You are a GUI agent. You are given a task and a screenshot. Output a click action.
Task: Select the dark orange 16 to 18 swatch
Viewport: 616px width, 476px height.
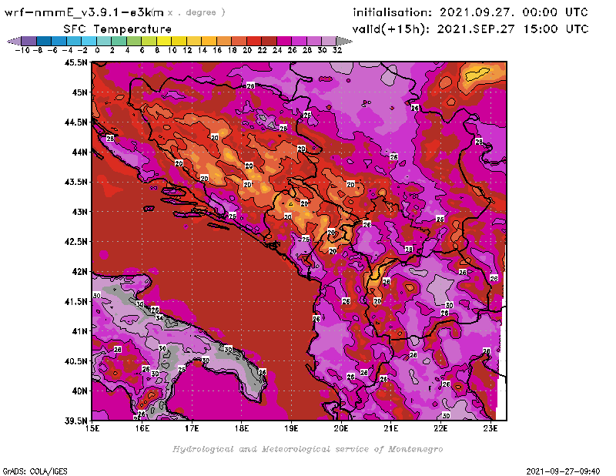(224, 41)
